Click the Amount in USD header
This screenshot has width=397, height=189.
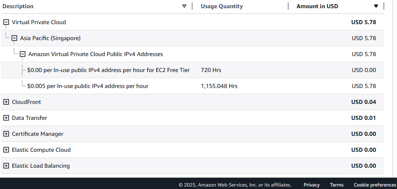[x=317, y=6]
